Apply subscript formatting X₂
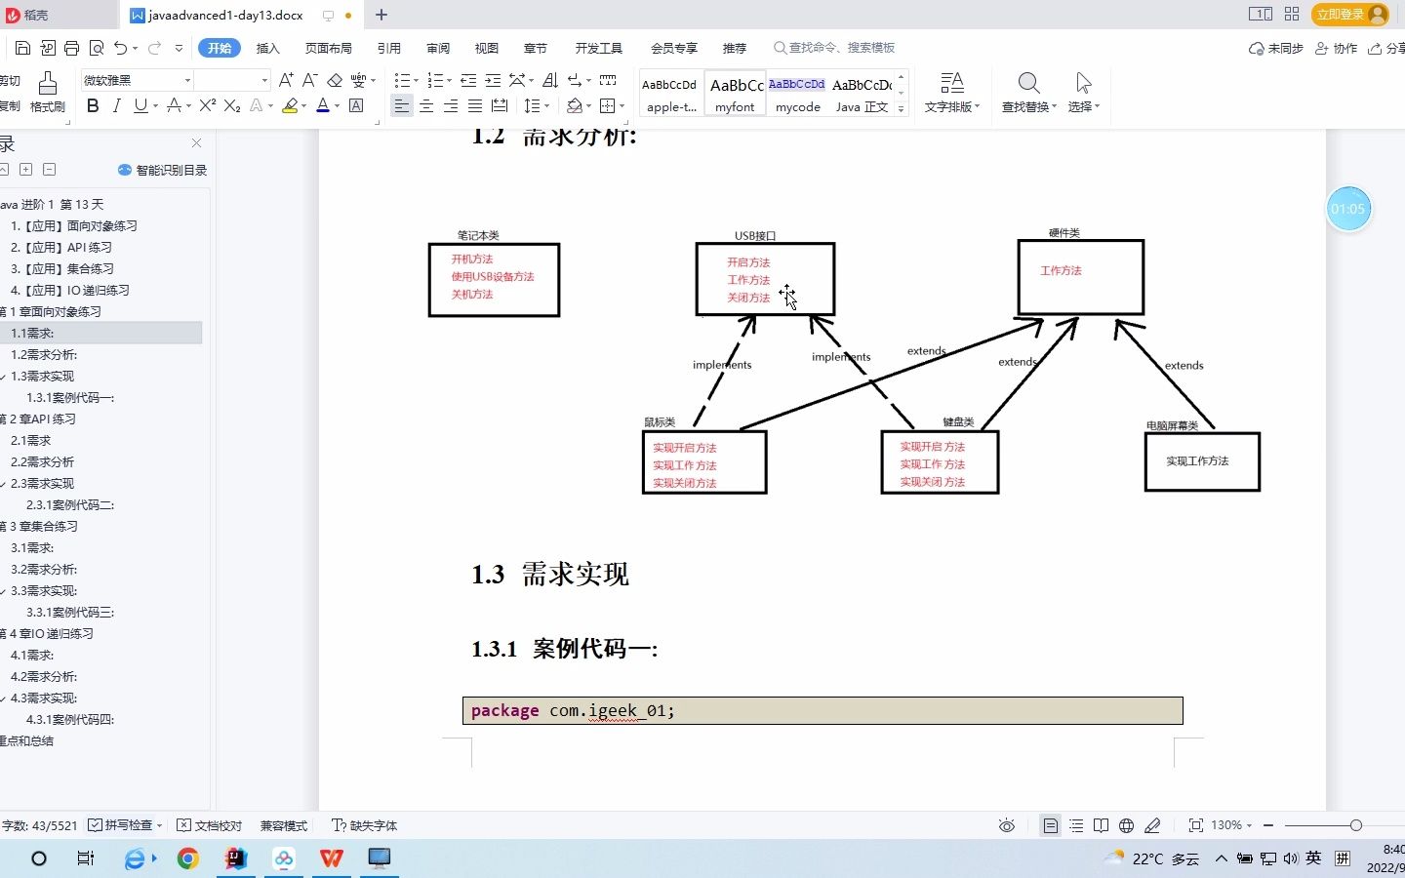 pos(231,105)
